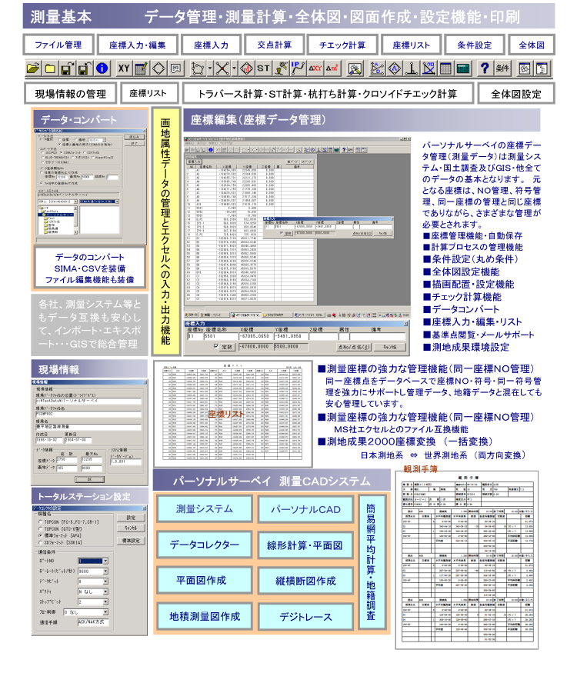The height and width of the screenshot is (673, 577).
Task: Select CDF file radio in data convert dialog
Action: tap(85, 152)
